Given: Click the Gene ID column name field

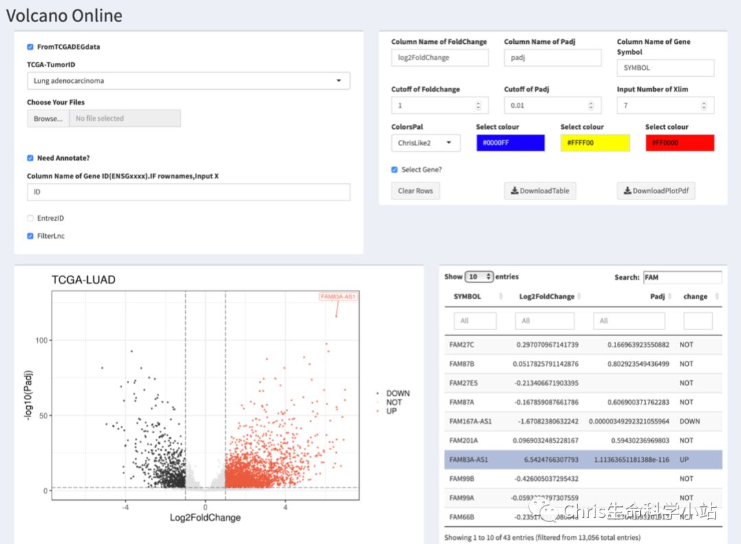Looking at the screenshot, I should click(x=189, y=192).
